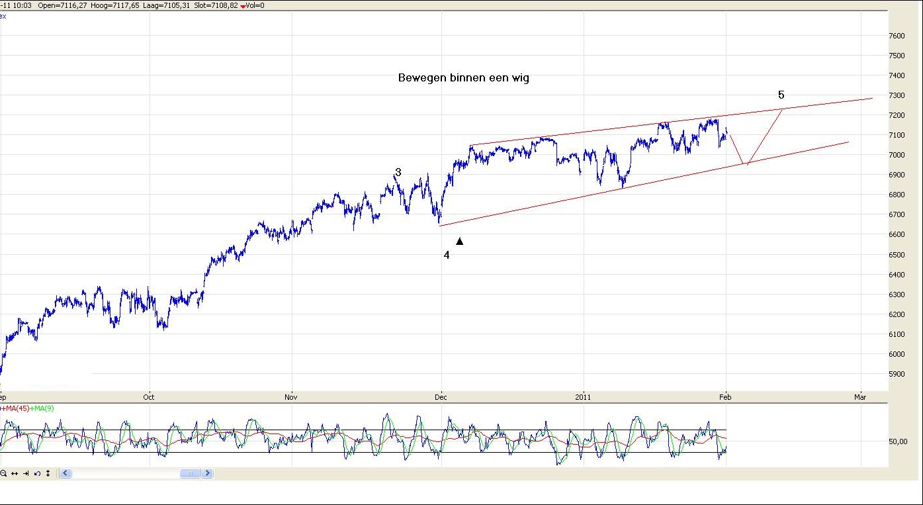Click the Dec date axis label
The width and height of the screenshot is (923, 505).
pyautogui.click(x=441, y=397)
